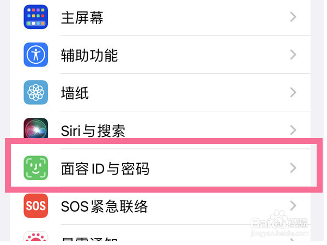
Task: Open the 主屏幕 settings label
Action: click(x=82, y=17)
